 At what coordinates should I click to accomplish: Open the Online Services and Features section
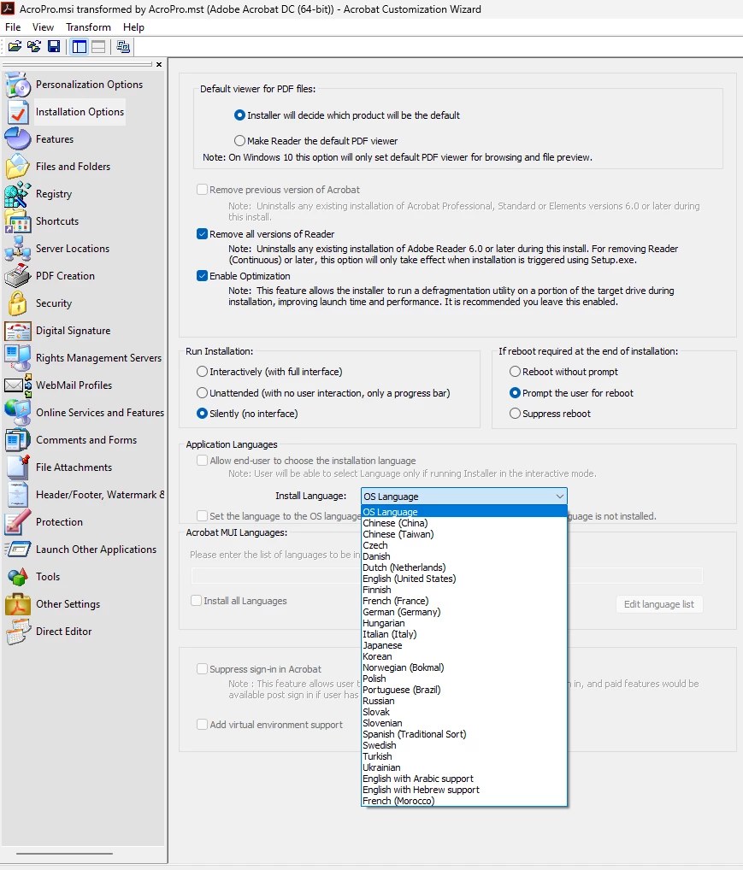pyautogui.click(x=100, y=412)
